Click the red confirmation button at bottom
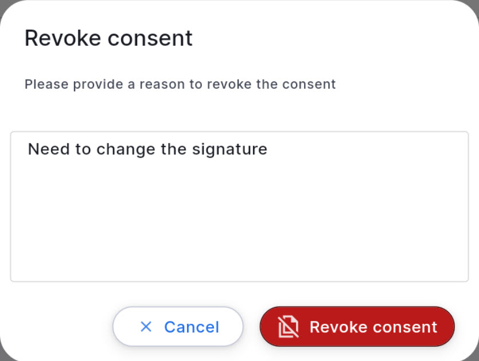 click(357, 326)
